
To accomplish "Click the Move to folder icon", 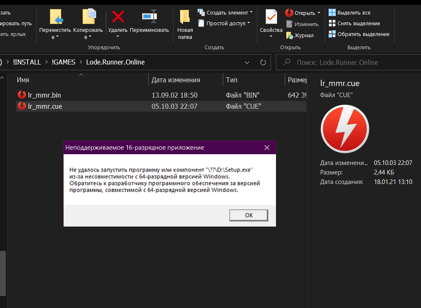I will click(x=56, y=17).
